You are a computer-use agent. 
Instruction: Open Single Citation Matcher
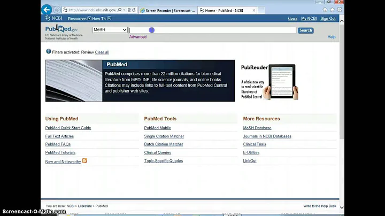(164, 136)
